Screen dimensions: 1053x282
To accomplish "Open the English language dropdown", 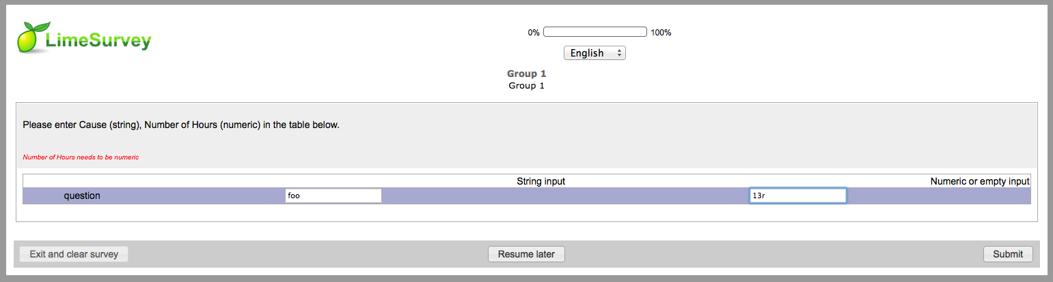I will click(594, 53).
